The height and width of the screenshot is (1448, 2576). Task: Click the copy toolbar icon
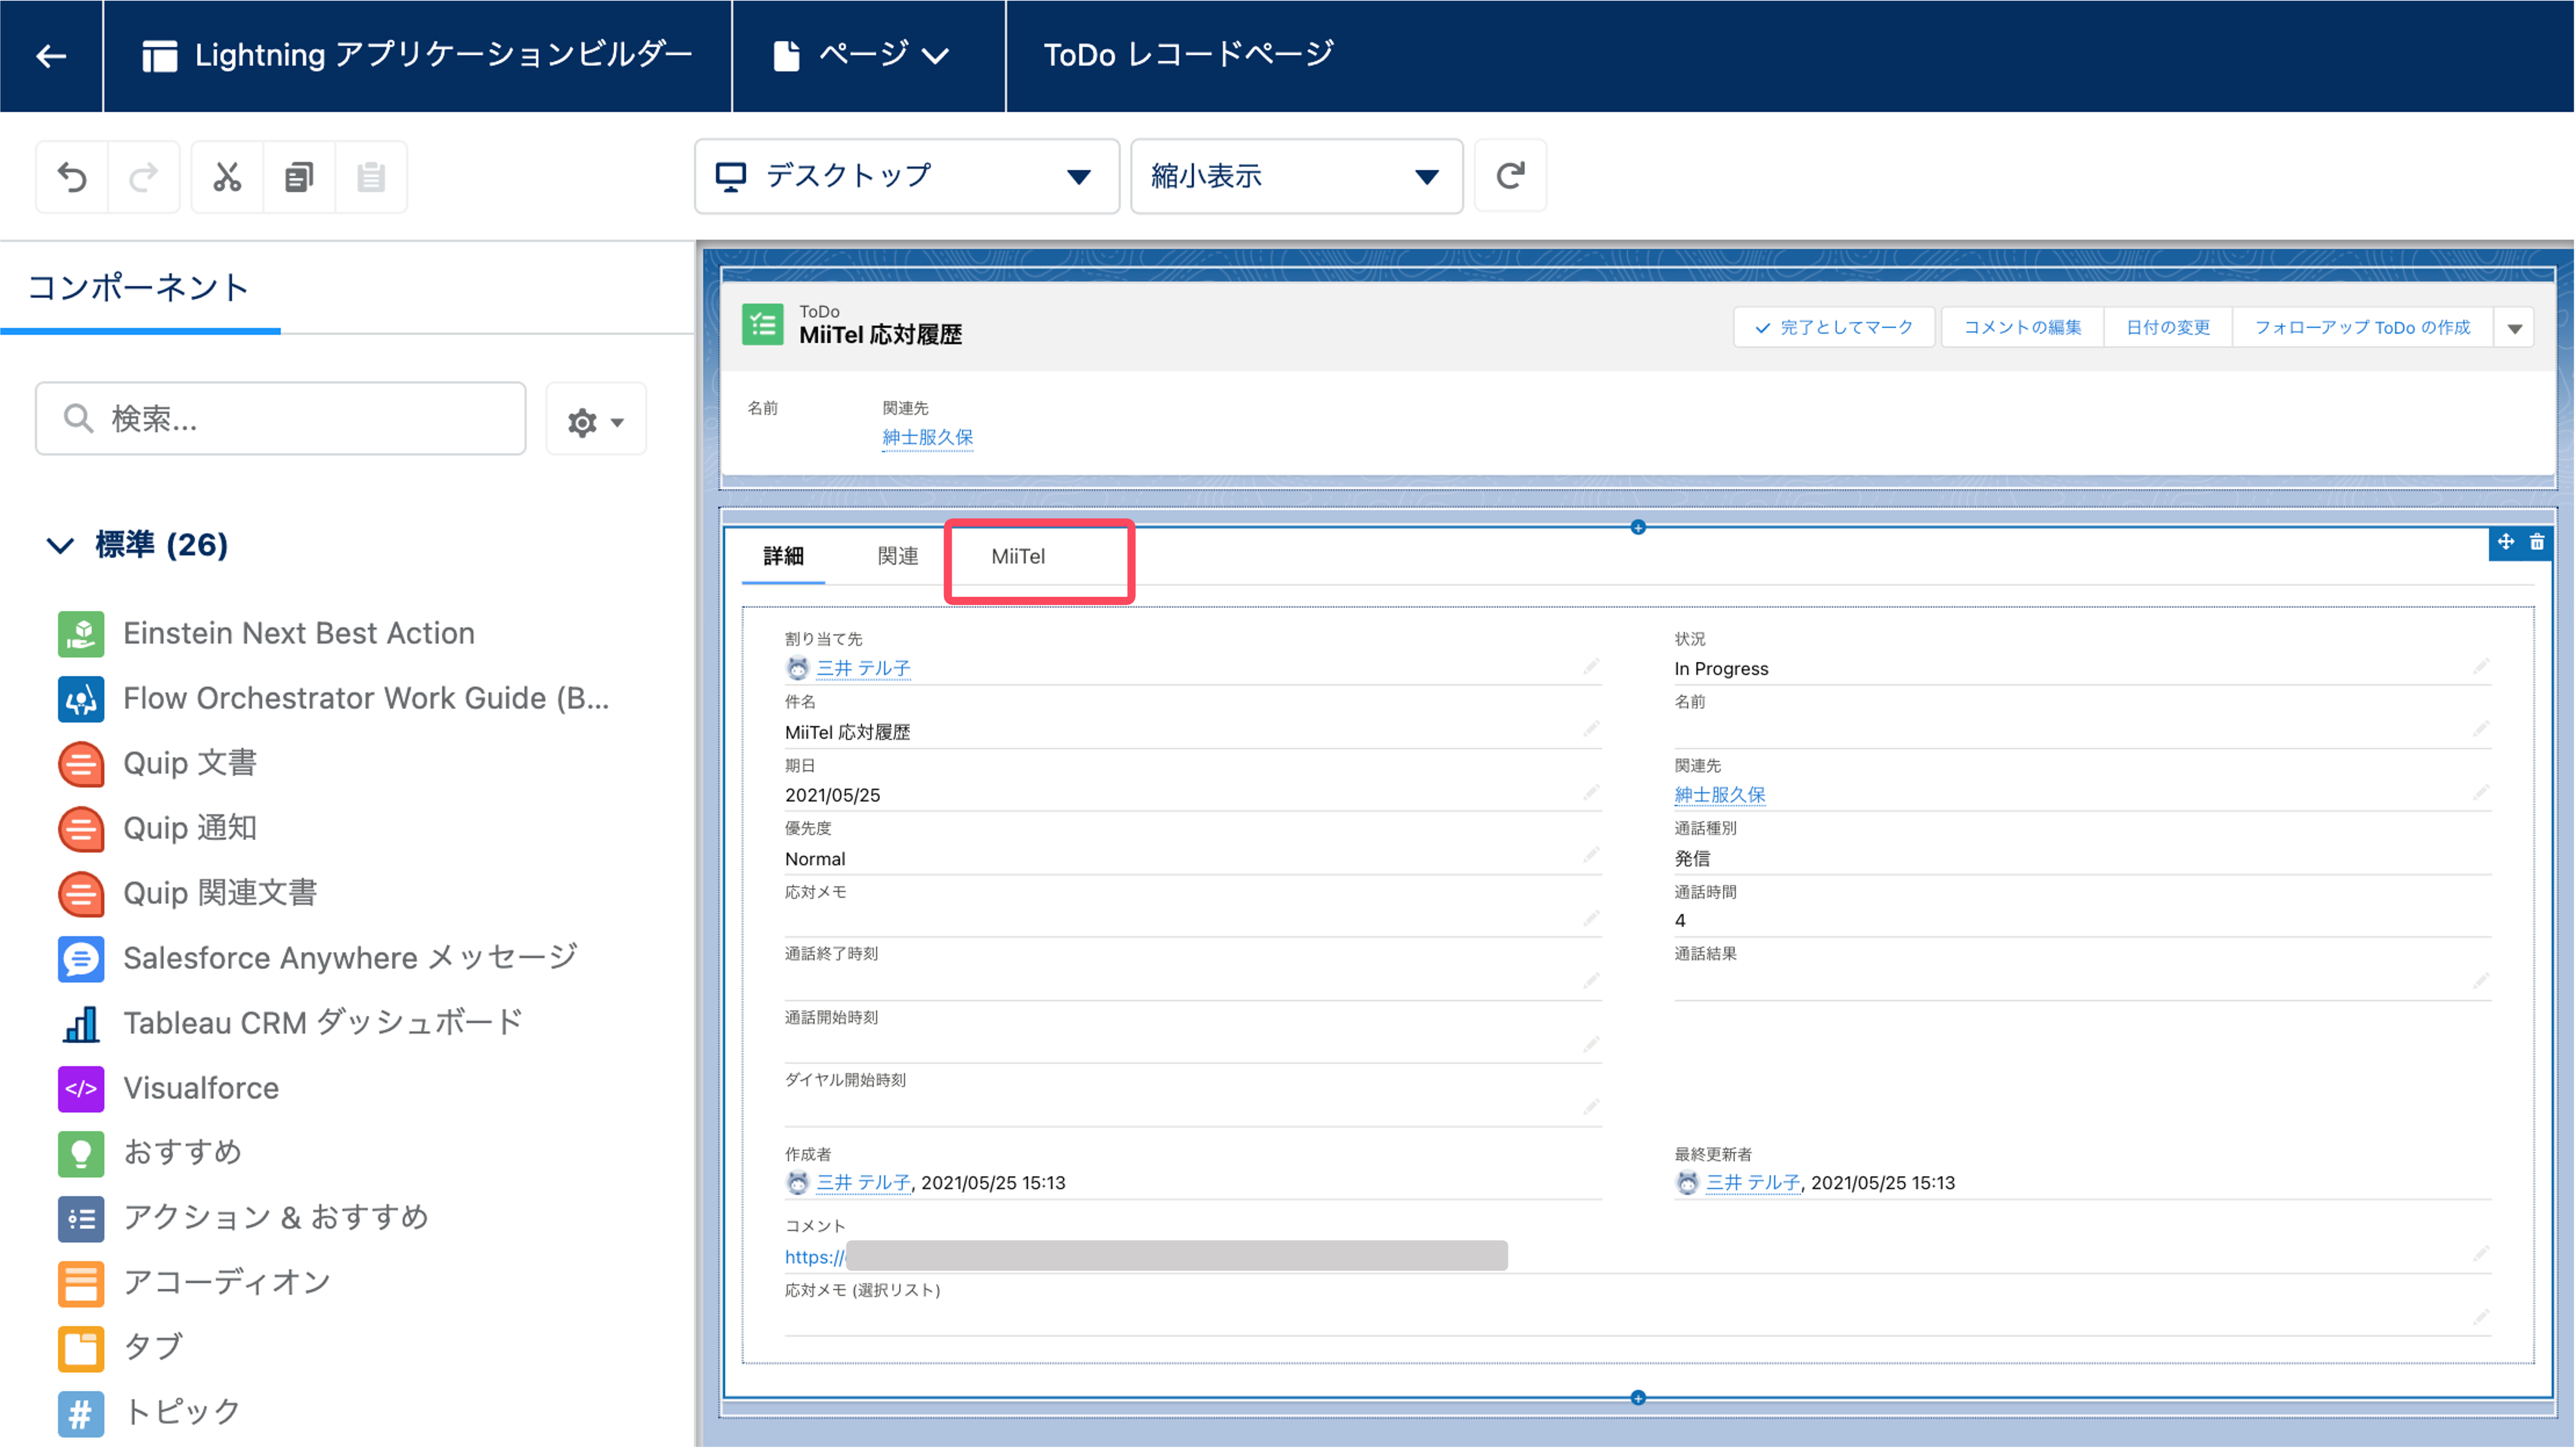point(299,177)
